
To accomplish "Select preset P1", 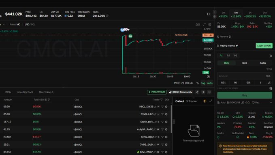I will [221, 56].
